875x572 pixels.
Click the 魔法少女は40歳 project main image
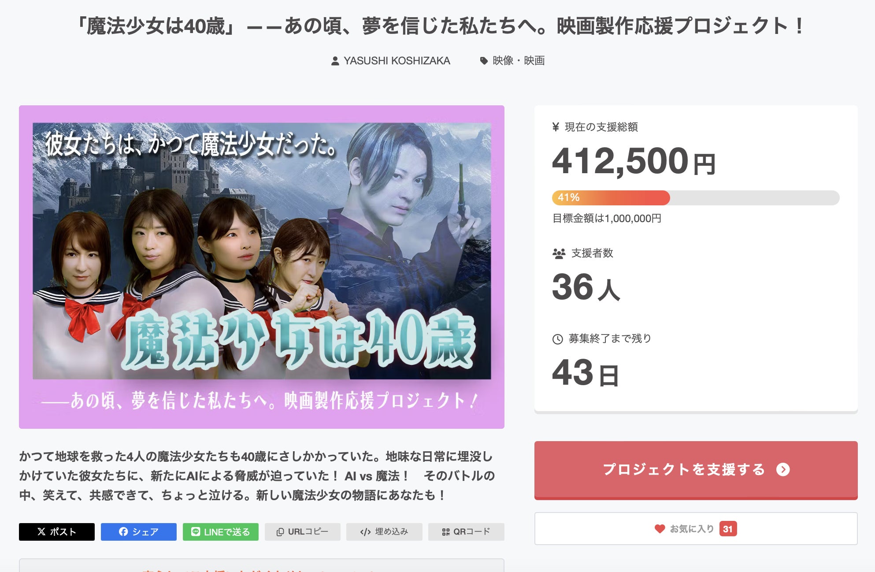[x=262, y=267]
